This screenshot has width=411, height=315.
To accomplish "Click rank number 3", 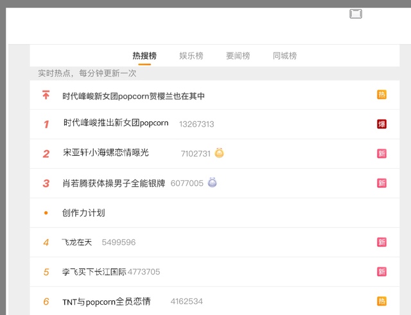I will click(x=46, y=183).
